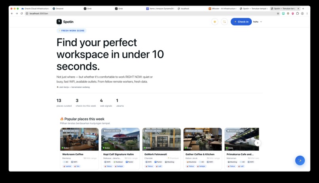This screenshot has width=319, height=183.
Task: Click the Outdoor tag on Kopi Calf
Action: 118,162
